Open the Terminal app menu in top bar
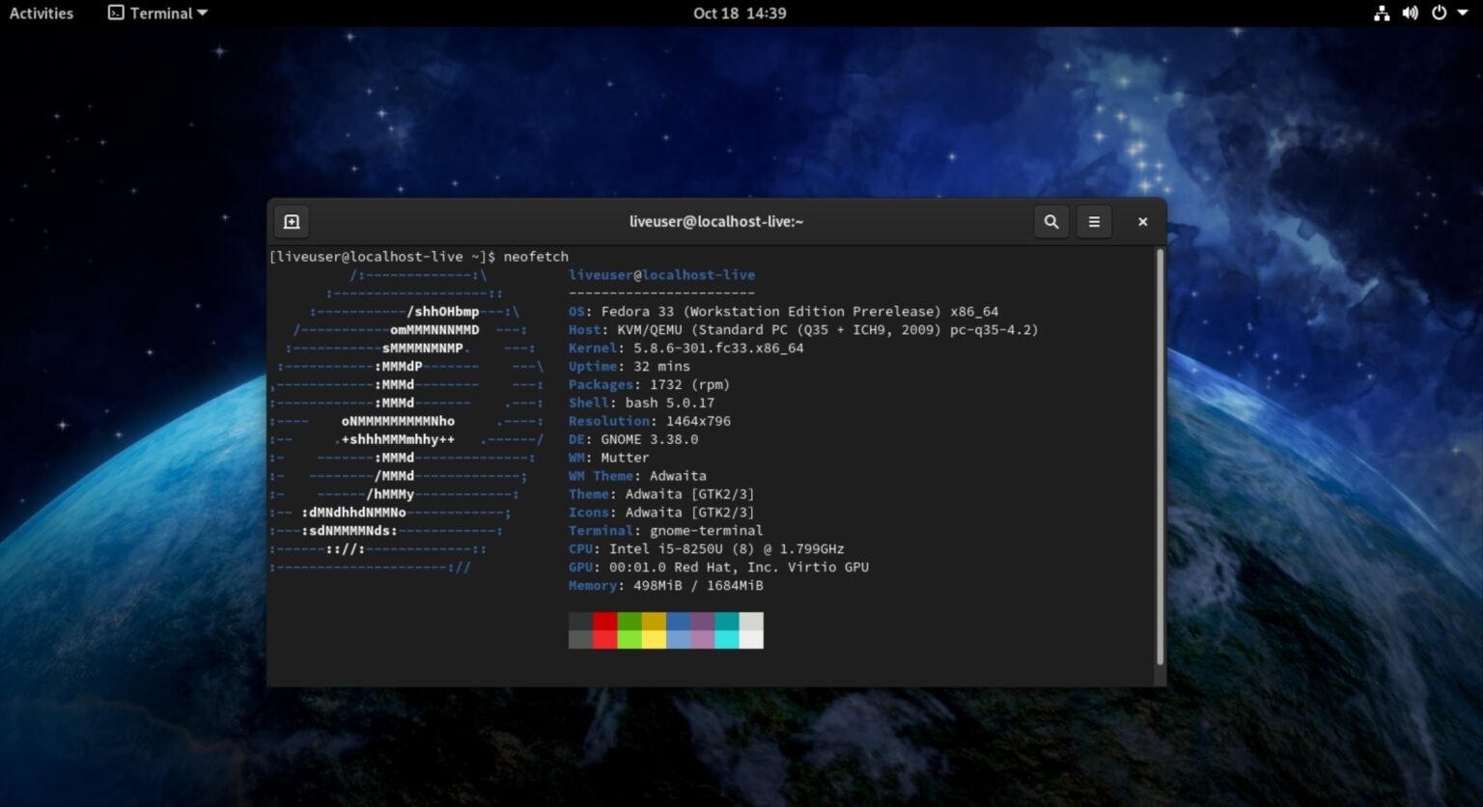Screen dimensions: 1483x807 (x=157, y=14)
